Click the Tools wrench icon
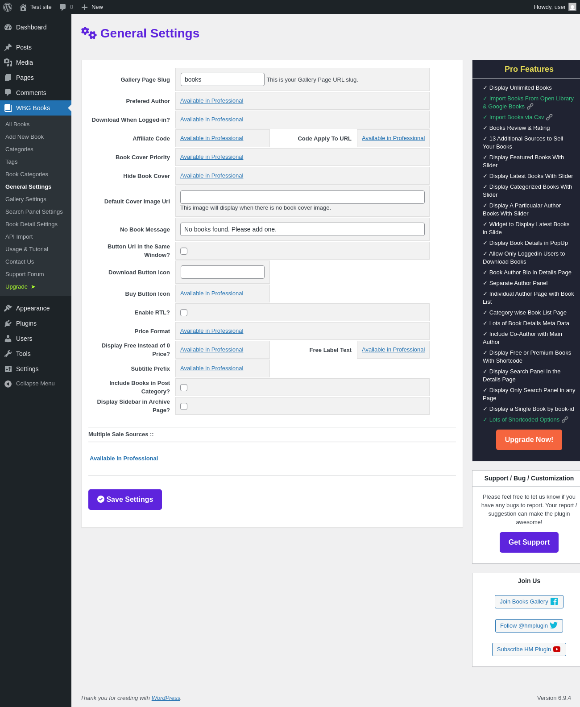580x707 pixels. 8,354
